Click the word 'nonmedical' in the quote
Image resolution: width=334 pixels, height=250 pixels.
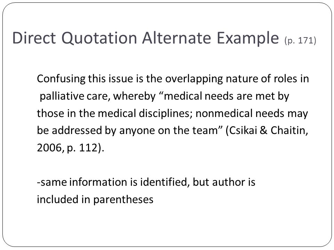pyautogui.click(x=224, y=113)
